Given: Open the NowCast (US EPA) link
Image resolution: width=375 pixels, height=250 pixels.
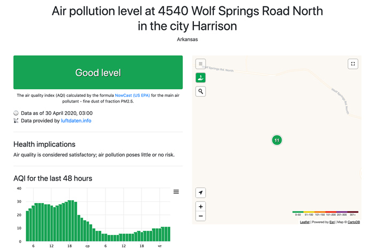Looking at the screenshot, I should [132, 95].
